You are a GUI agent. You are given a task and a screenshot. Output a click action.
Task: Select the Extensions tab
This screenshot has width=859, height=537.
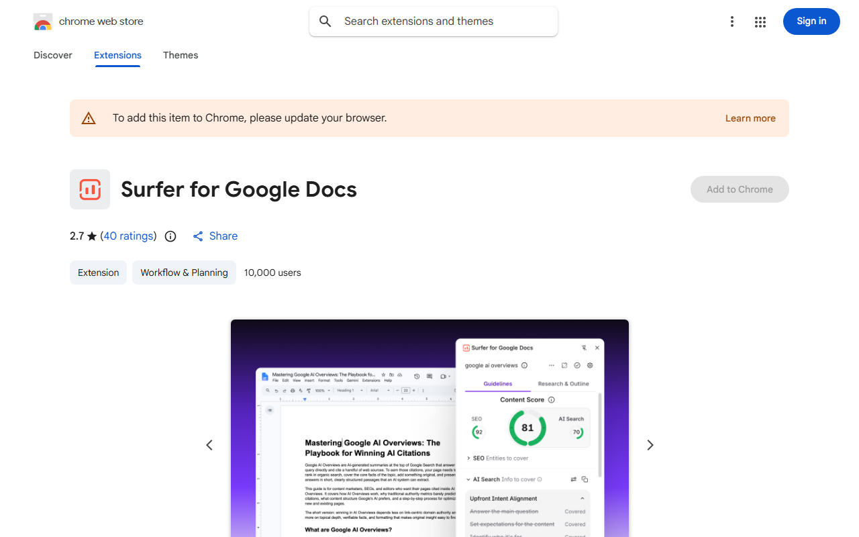(117, 55)
